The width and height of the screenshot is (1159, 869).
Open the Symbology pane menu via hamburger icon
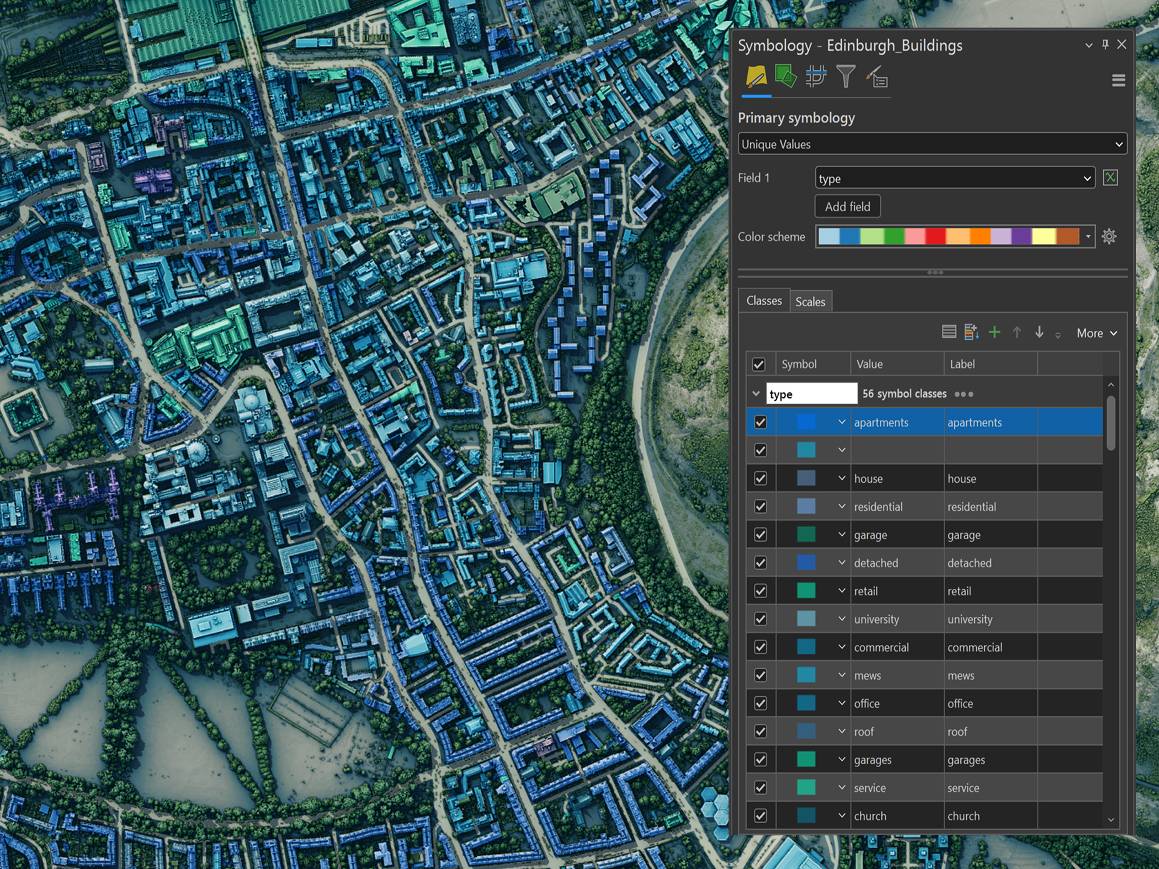(1119, 81)
